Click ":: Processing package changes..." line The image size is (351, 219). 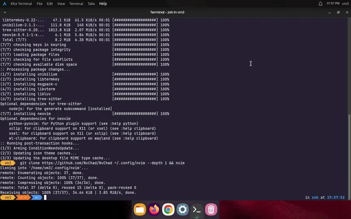click(35, 70)
